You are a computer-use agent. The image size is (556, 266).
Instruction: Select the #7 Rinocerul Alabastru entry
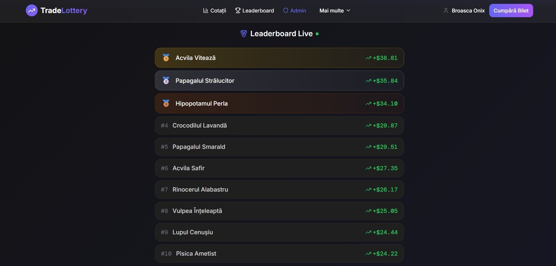[x=279, y=189]
